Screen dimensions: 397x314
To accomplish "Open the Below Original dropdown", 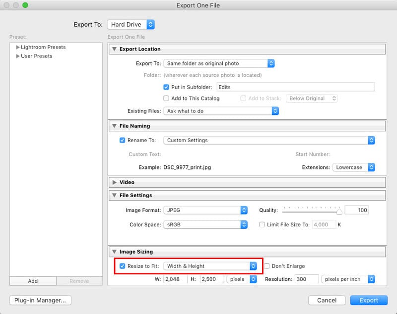I will pos(312,98).
